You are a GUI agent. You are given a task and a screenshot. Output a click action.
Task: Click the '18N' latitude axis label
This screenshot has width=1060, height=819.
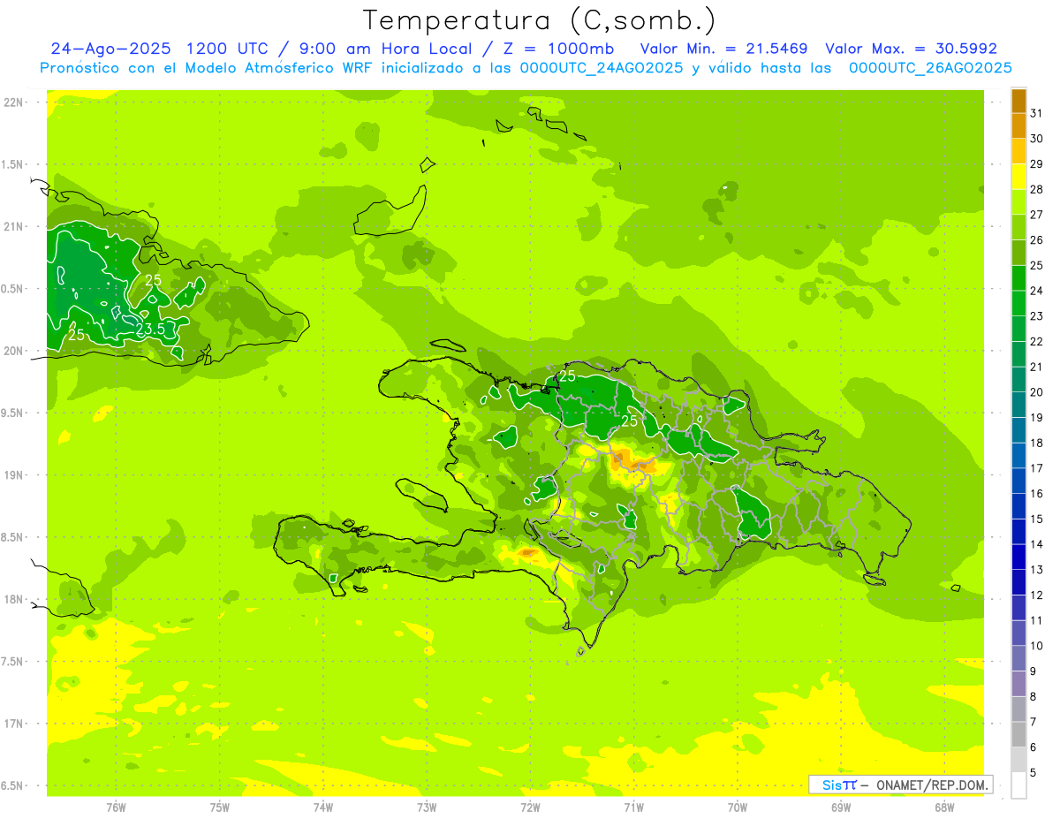coord(14,599)
